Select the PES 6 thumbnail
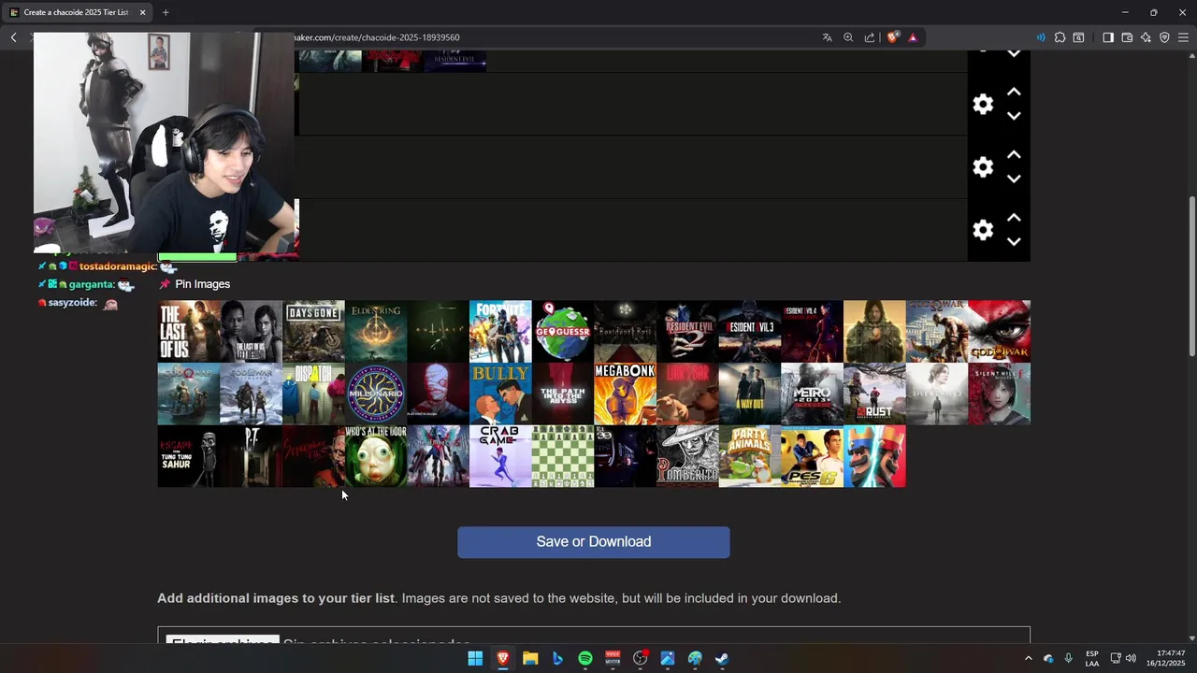Screen dimensions: 1197x673 click(812, 456)
